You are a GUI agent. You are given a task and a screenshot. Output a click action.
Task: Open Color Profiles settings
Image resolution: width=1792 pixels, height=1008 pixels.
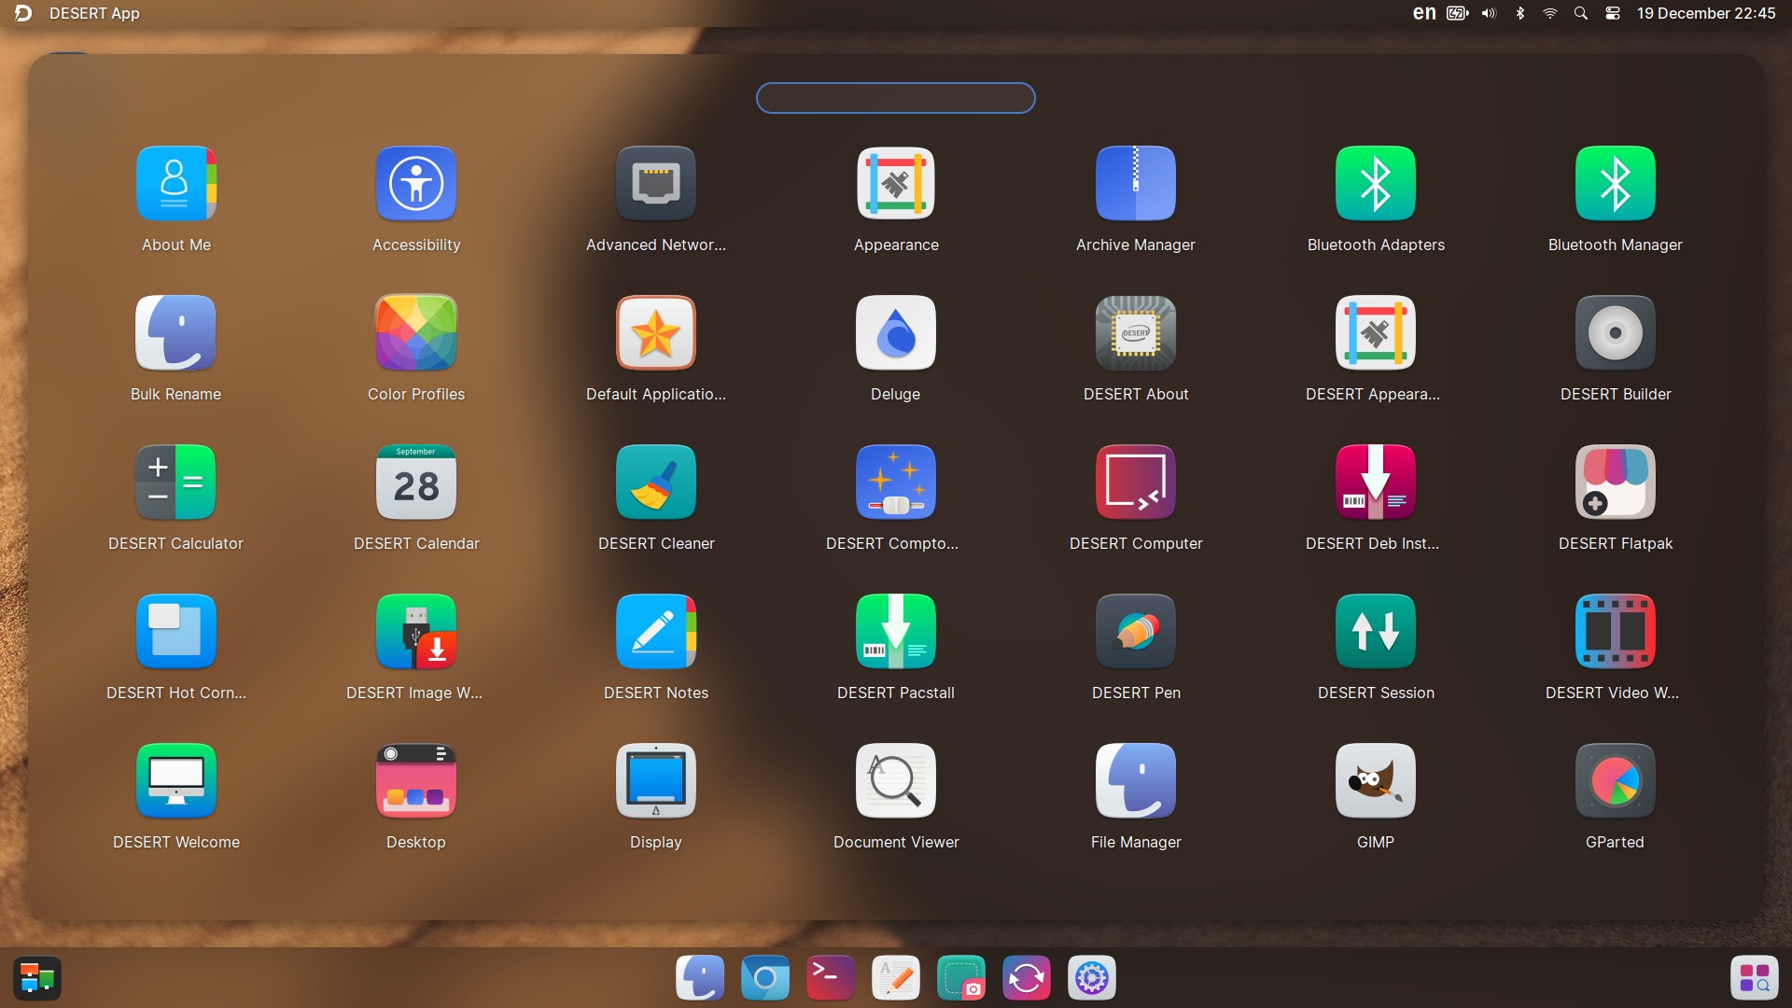click(415, 334)
